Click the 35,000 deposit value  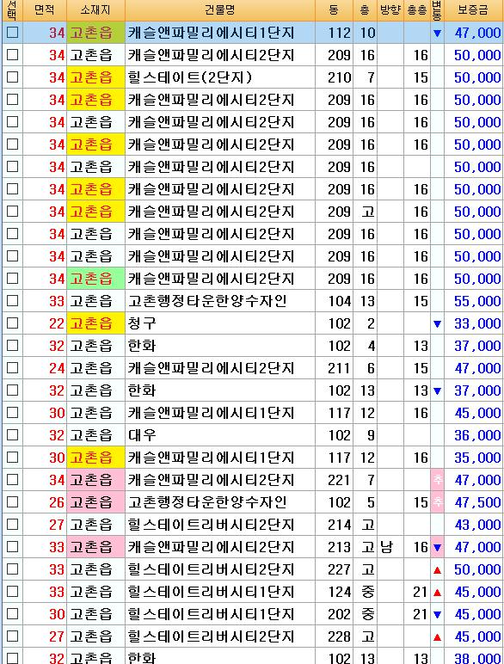[x=477, y=458]
